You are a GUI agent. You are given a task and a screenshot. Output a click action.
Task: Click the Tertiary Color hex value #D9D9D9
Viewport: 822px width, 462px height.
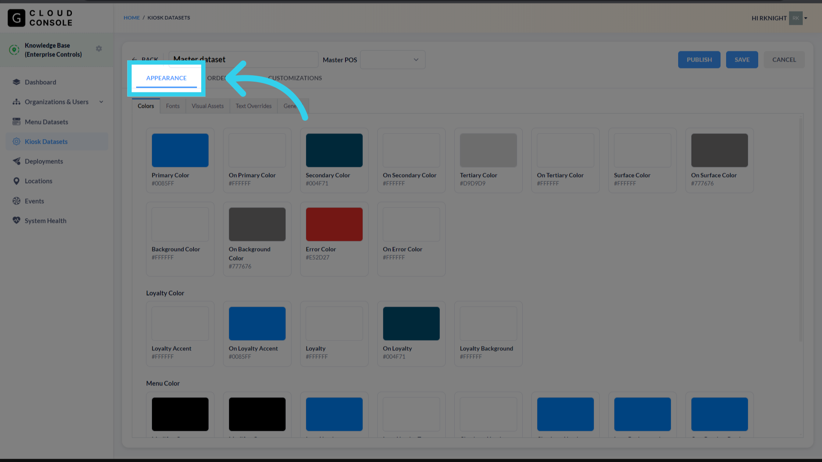coord(473,184)
